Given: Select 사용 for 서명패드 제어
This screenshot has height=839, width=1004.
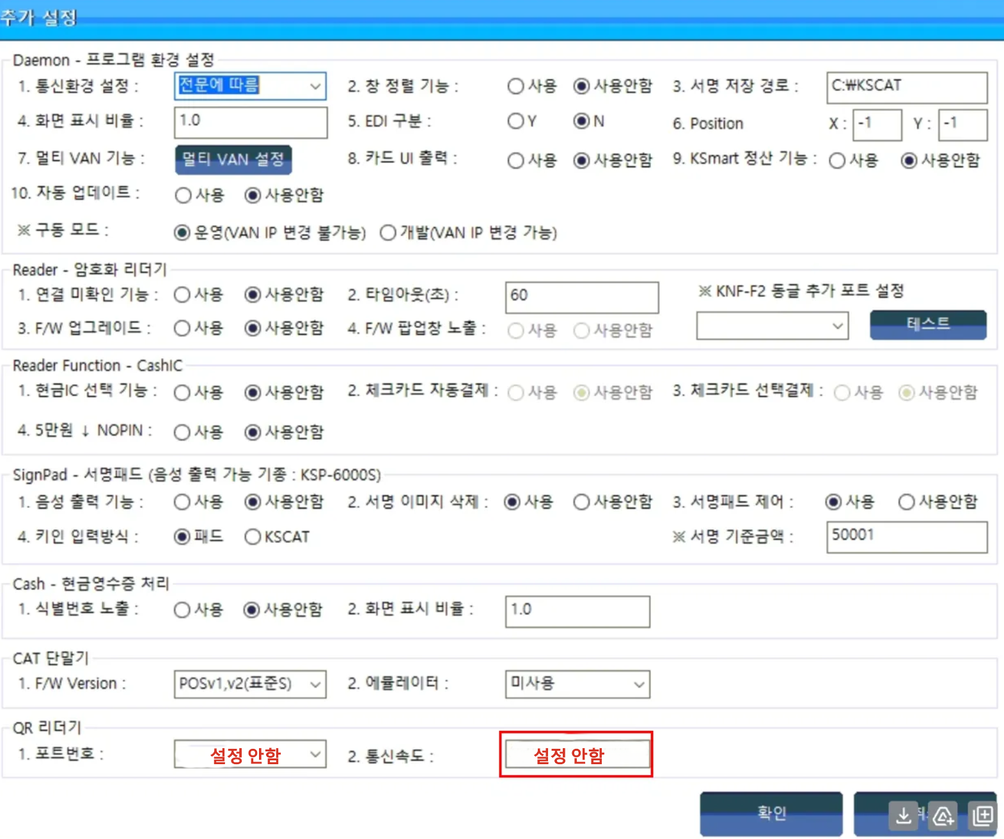Looking at the screenshot, I should (x=850, y=502).
